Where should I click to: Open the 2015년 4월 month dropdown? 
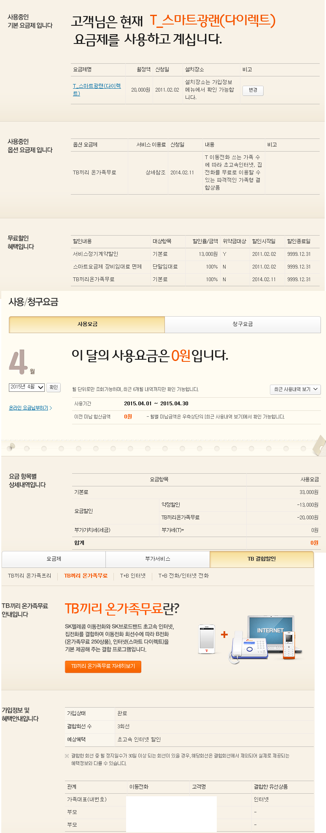pyautogui.click(x=27, y=387)
